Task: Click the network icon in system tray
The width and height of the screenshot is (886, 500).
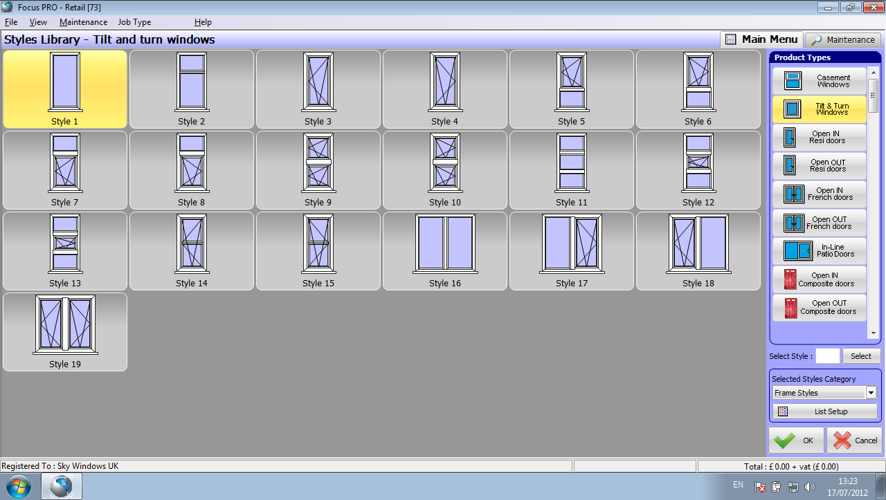Action: click(793, 487)
